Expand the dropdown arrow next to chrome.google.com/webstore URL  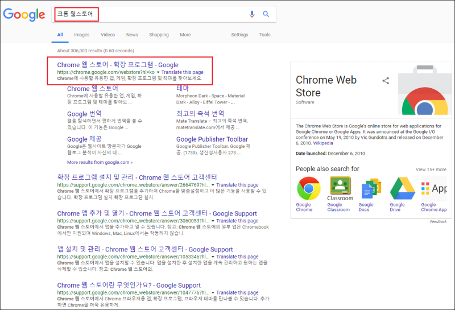click(158, 72)
